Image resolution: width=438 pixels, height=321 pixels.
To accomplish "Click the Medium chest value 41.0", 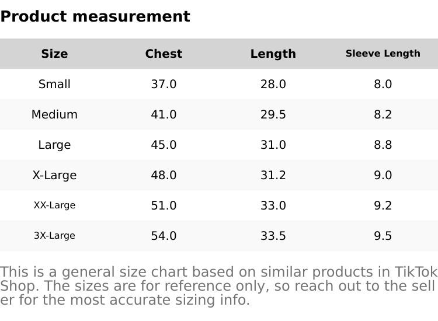I will coord(164,114).
